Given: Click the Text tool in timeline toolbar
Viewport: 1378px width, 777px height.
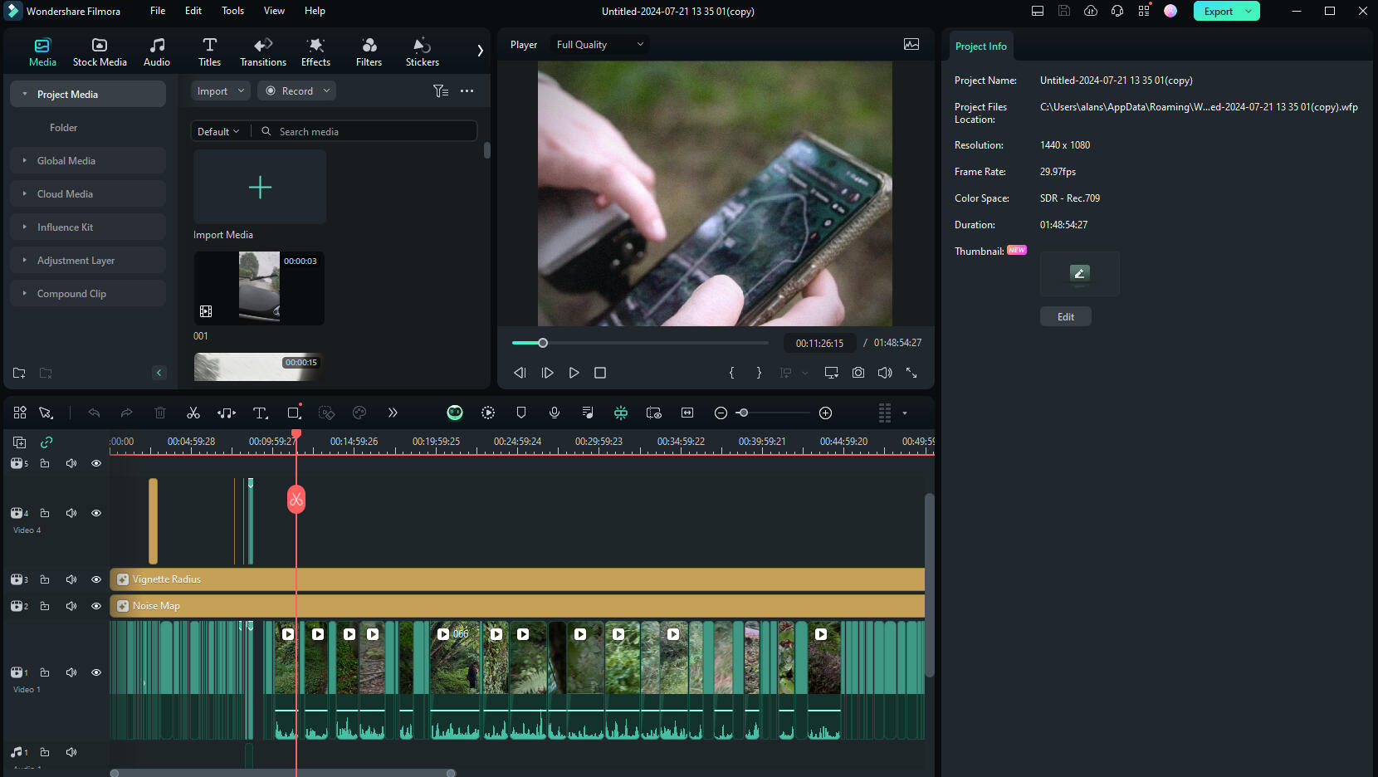Looking at the screenshot, I should [260, 413].
